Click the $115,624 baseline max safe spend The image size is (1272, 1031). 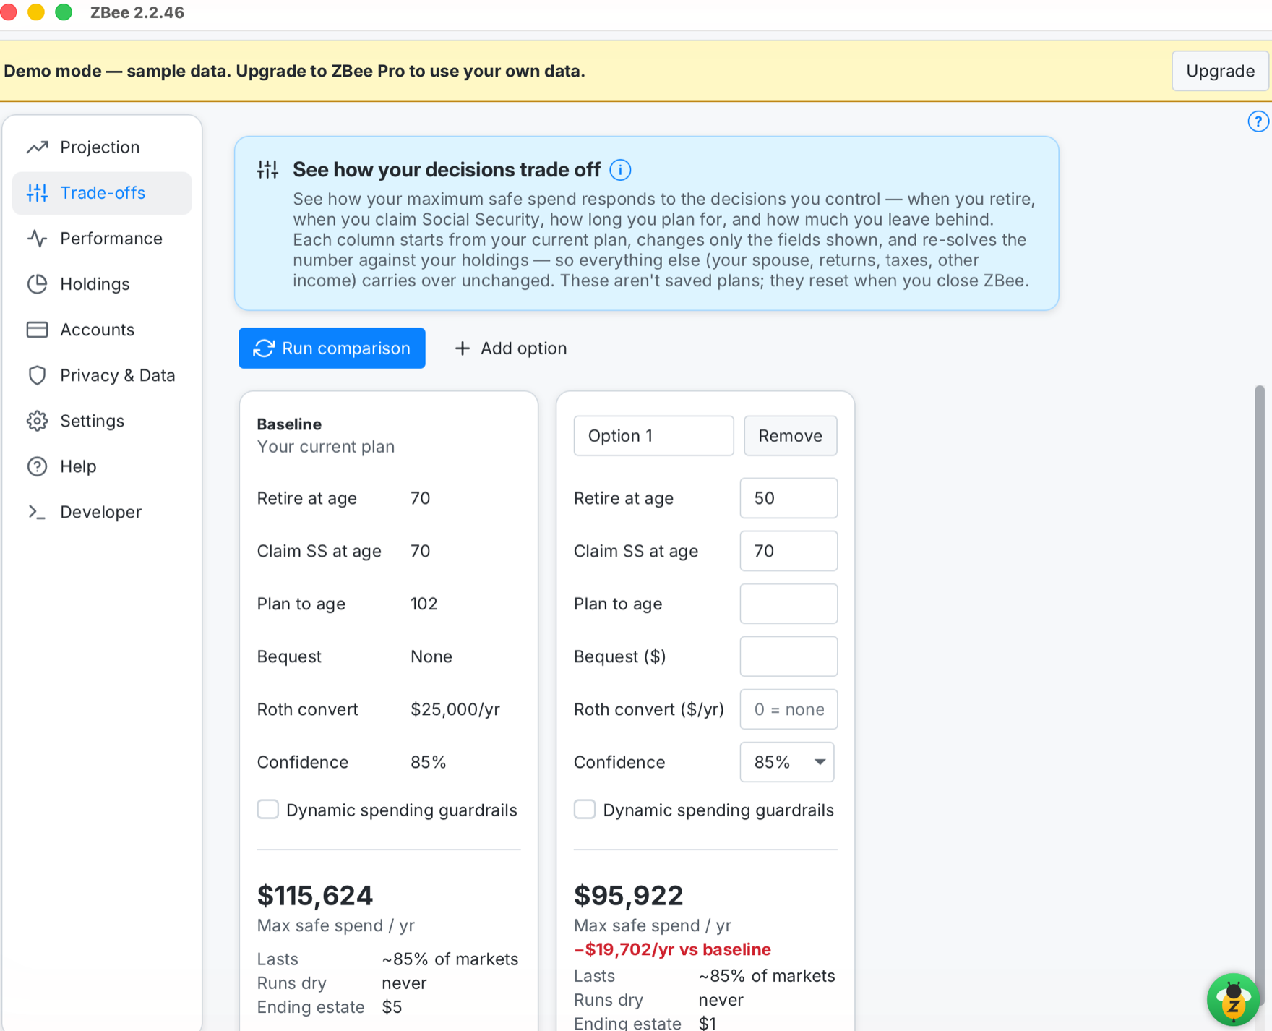315,896
